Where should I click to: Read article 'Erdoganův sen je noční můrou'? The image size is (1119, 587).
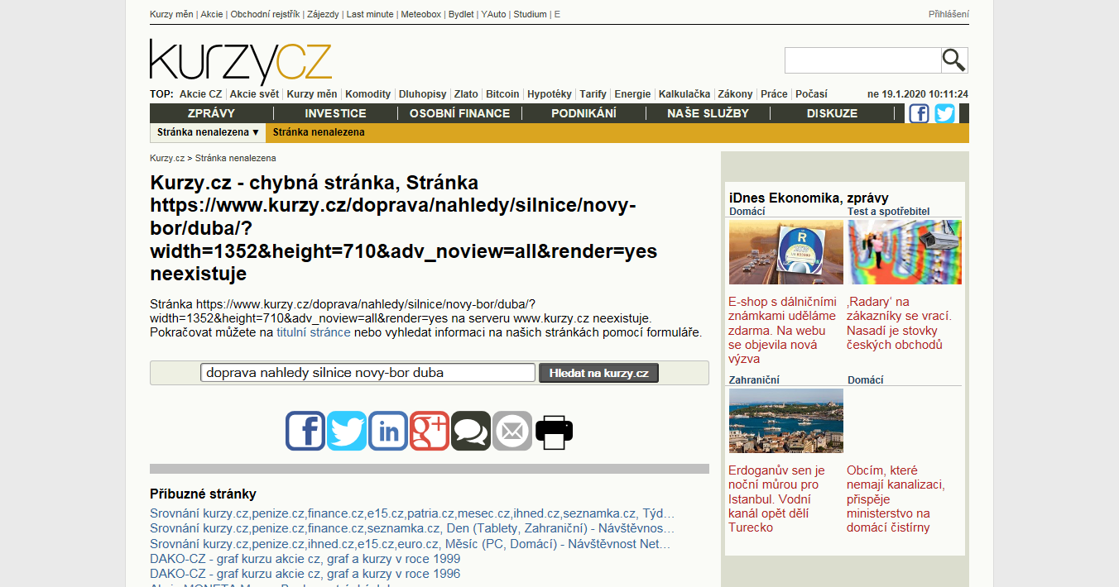[776, 499]
